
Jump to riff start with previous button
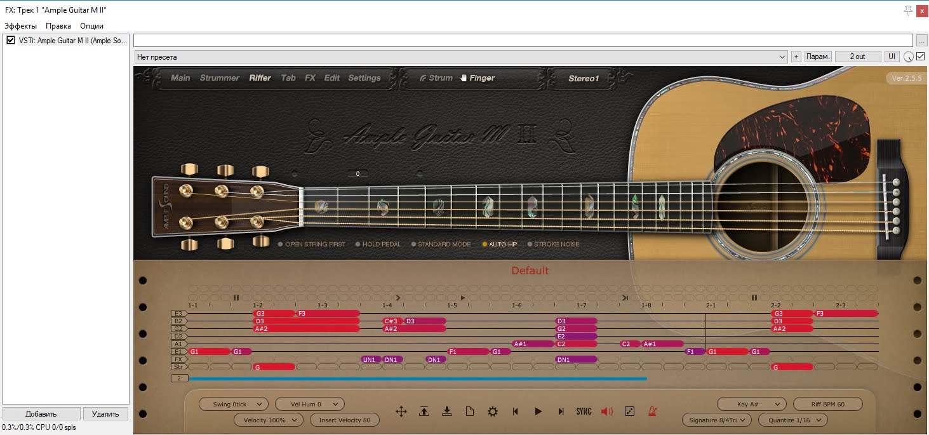click(516, 412)
